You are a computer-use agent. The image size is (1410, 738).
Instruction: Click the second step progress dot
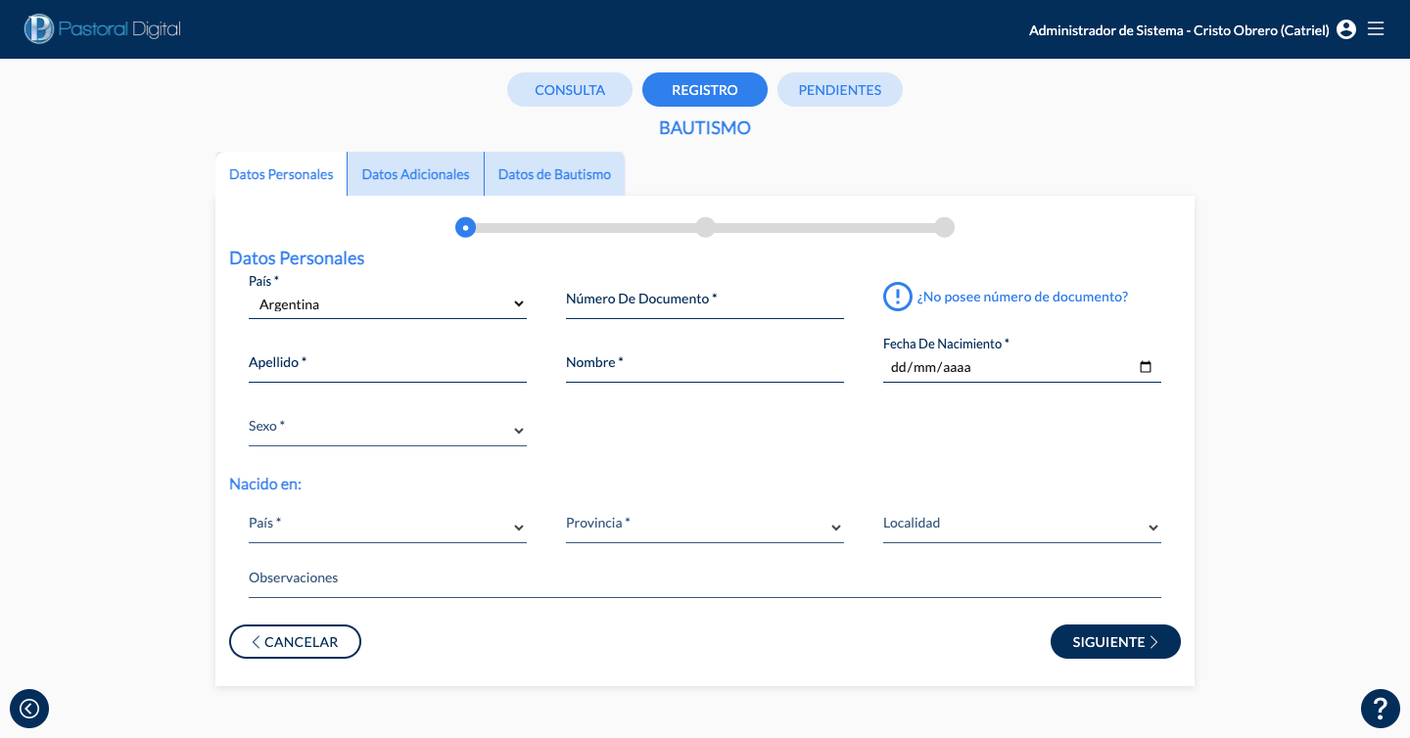(705, 227)
